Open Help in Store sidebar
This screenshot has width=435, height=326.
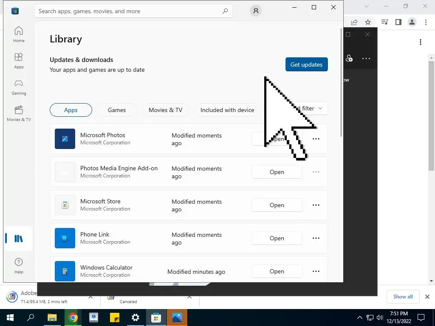pyautogui.click(x=19, y=266)
